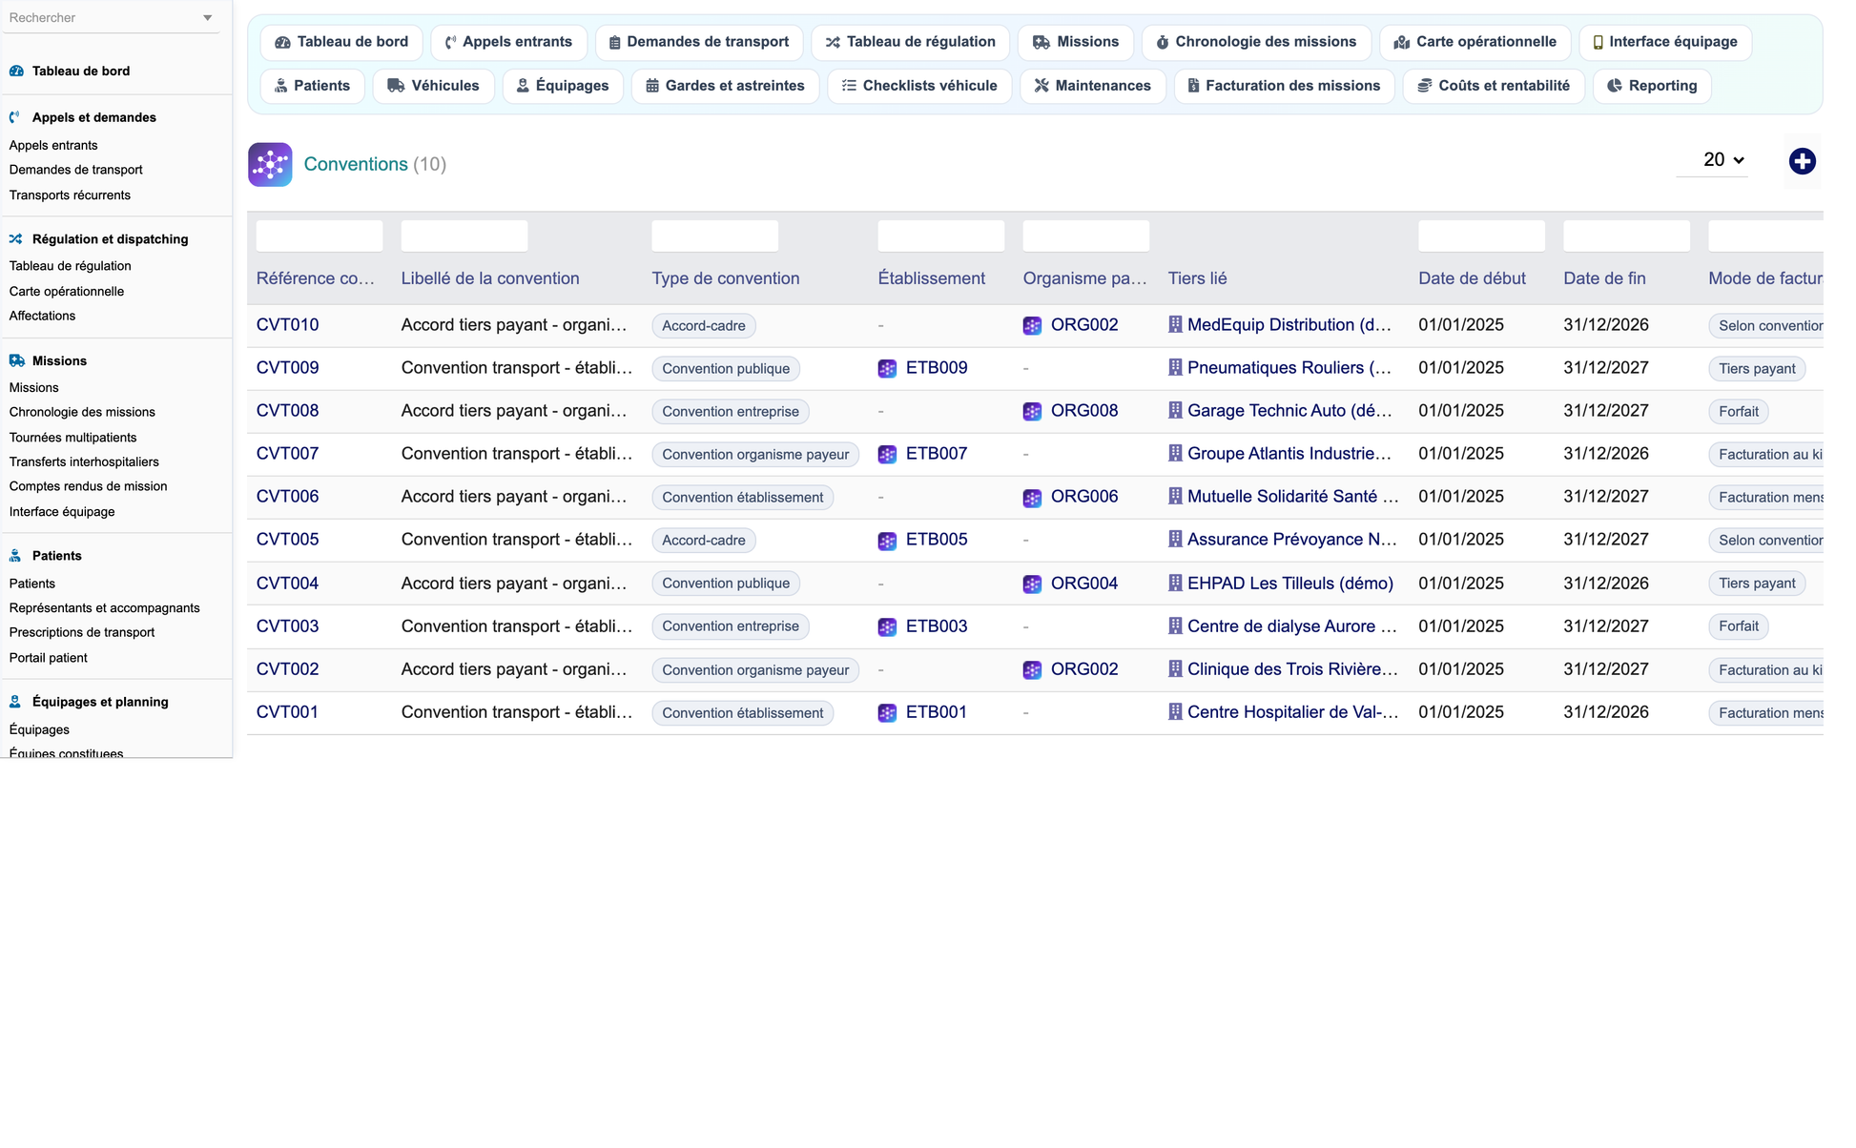Click the phone icon of Appels et demandes

(15, 117)
